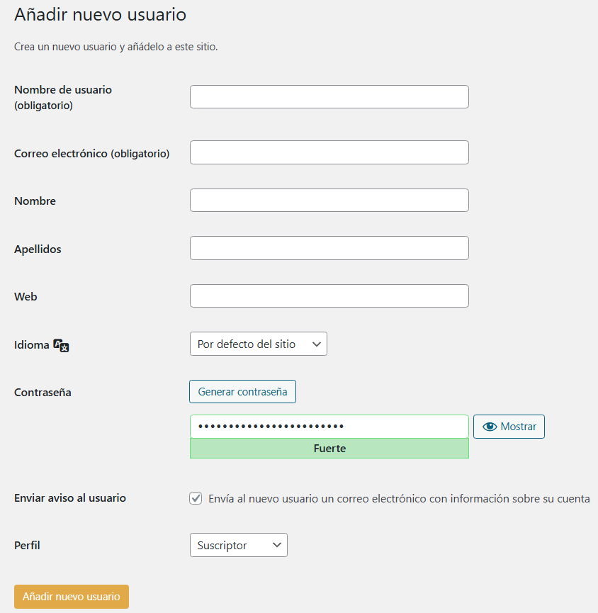The height and width of the screenshot is (613, 598).
Task: Submit with Añadir nuevo usuario button
Action: [72, 597]
